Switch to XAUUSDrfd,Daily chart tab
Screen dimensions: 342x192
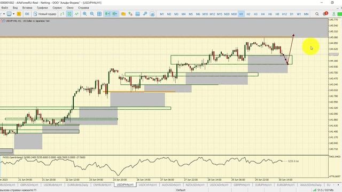point(311,185)
